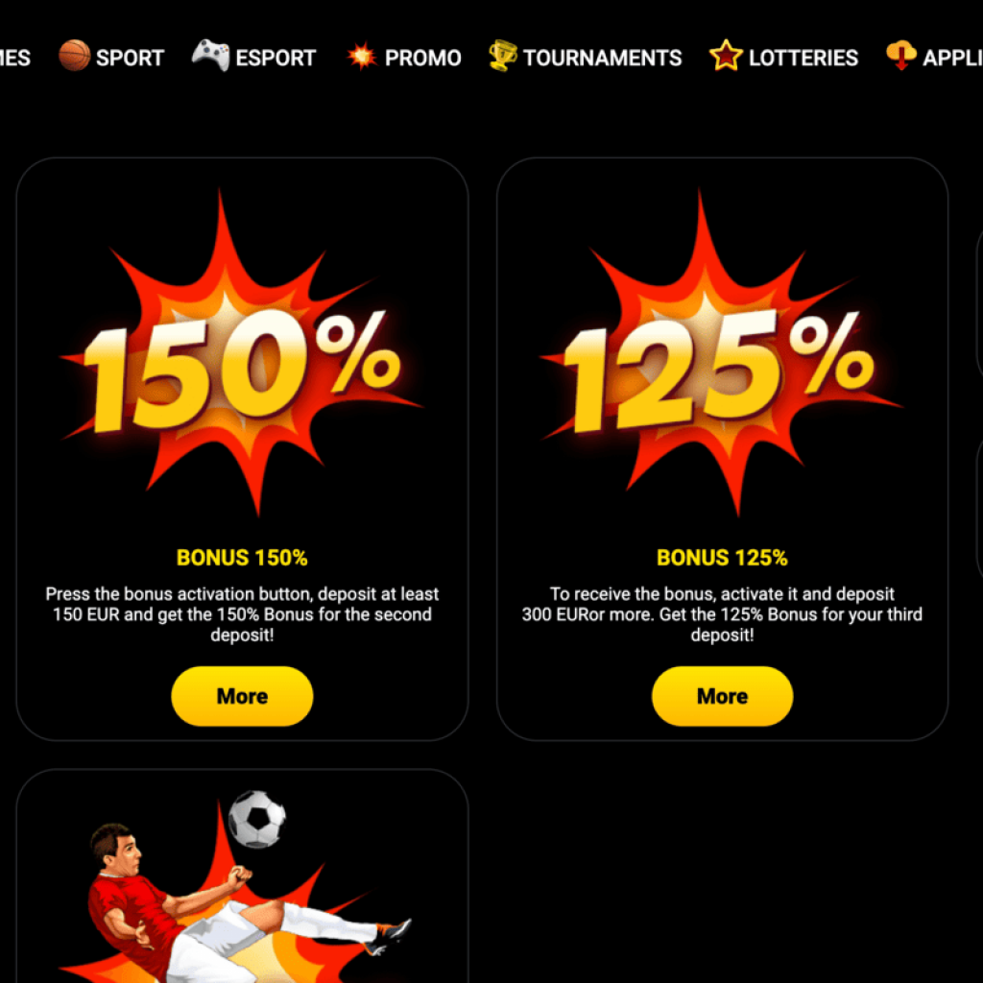Viewport: 983px width, 983px height.
Task: Click the soccer ball in the promo image
Action: 256,819
